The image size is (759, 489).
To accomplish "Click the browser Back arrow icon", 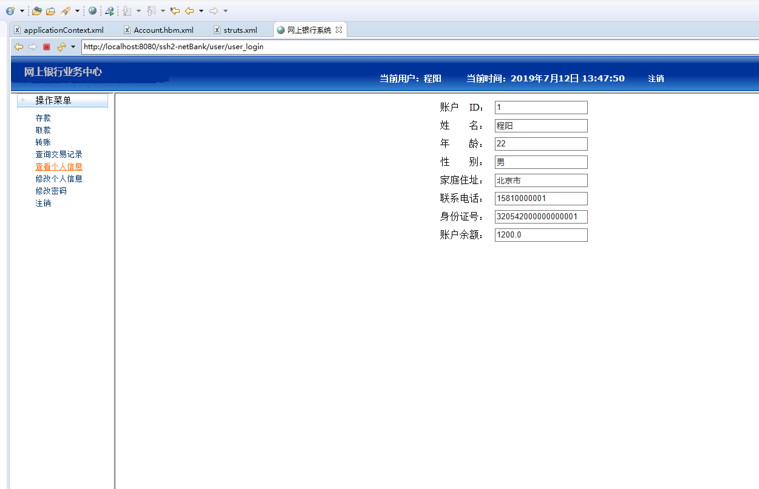I will pos(18,47).
